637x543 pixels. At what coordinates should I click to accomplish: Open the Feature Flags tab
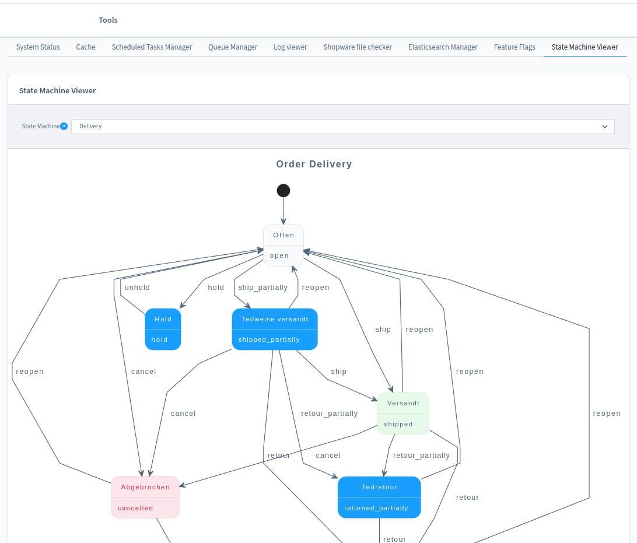point(514,47)
